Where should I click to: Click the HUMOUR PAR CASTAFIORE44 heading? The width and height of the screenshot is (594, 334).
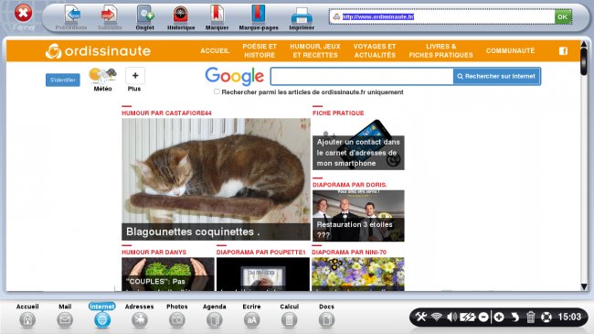pos(166,113)
